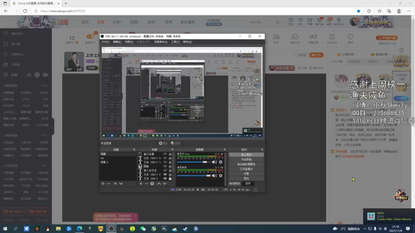Mute the 麦克风/Aux audio channel

[214, 162]
